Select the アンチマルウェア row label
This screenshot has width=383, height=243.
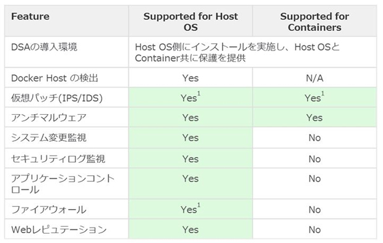[x=49, y=118]
